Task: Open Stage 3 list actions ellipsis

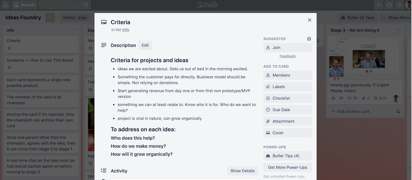Action: (x=399, y=30)
